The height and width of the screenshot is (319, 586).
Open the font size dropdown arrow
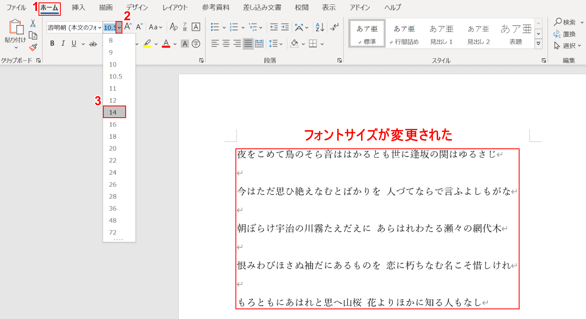coord(119,27)
